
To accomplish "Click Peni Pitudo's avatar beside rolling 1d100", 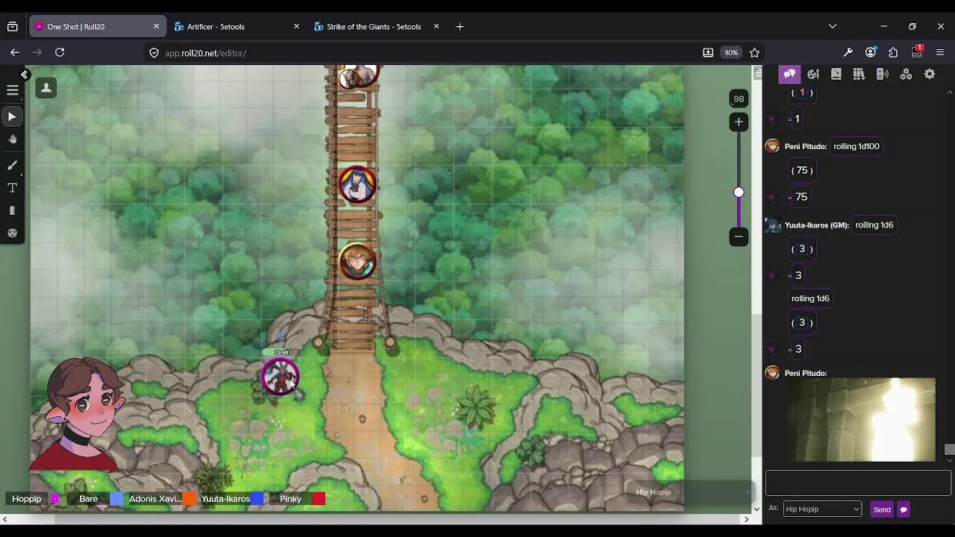I will point(772,146).
